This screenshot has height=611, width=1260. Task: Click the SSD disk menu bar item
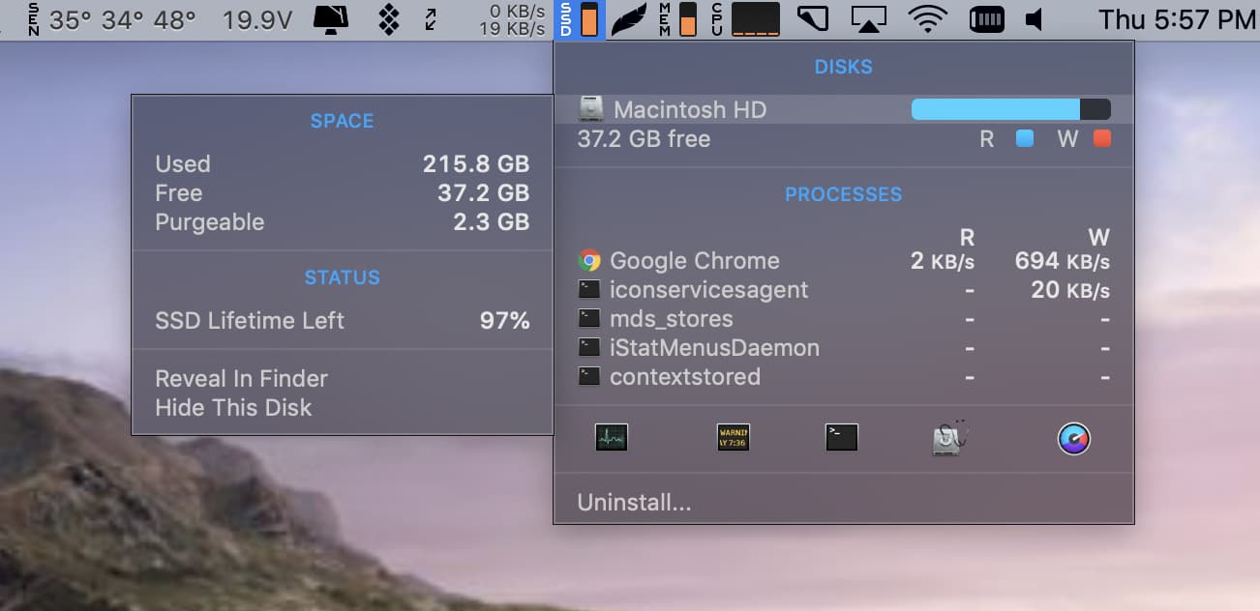(x=580, y=19)
